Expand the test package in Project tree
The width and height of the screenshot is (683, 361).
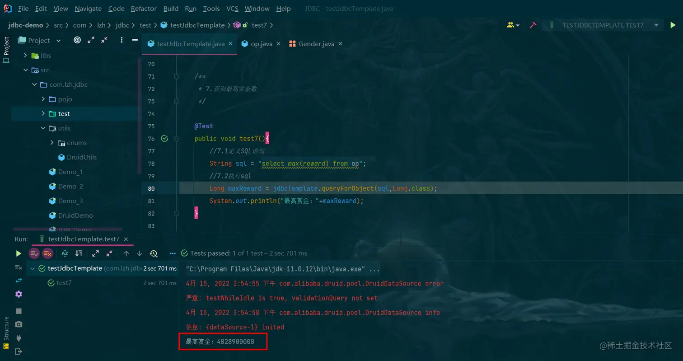43,113
